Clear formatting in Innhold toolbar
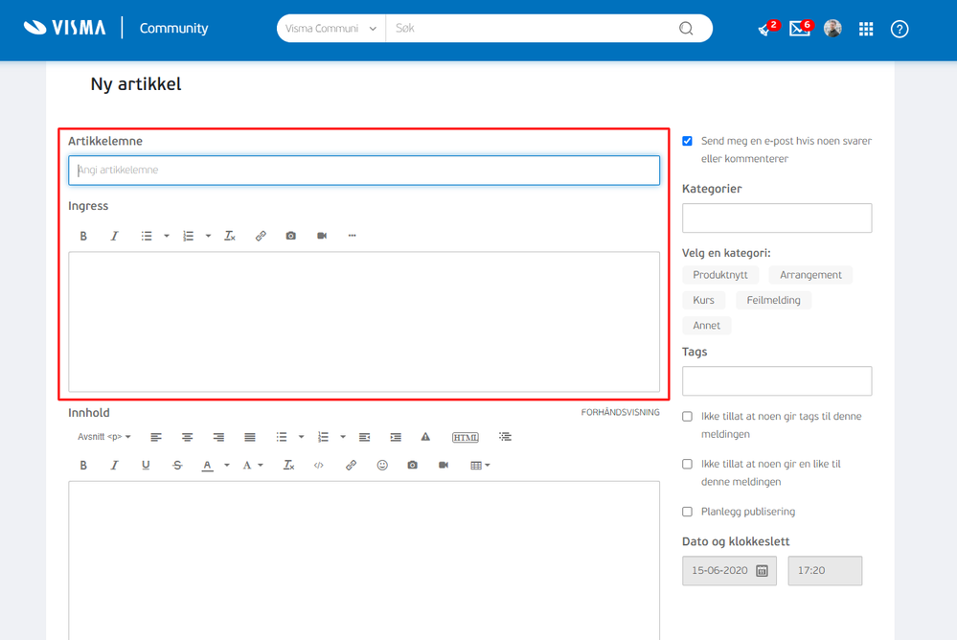957x640 pixels. pos(288,466)
